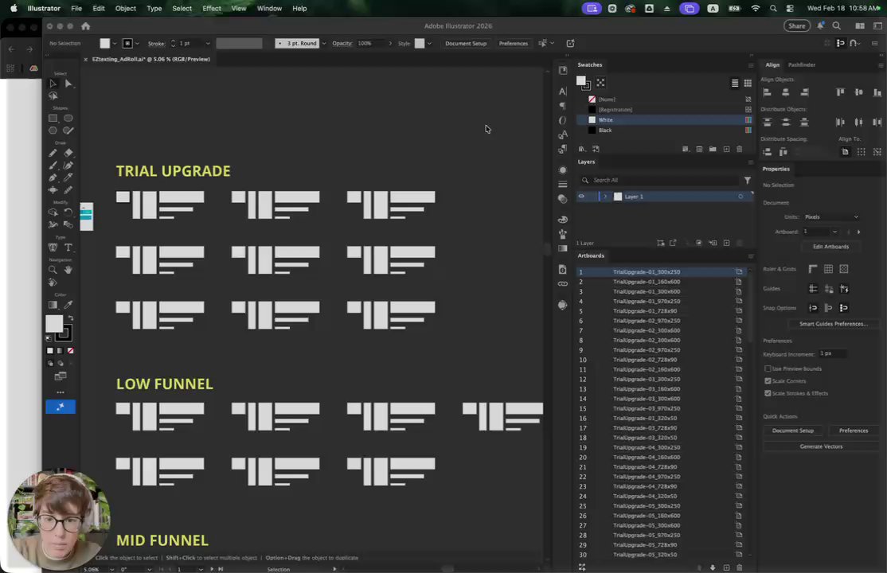This screenshot has width=887, height=573.
Task: Click the Layers panel filter icon
Action: [747, 181]
